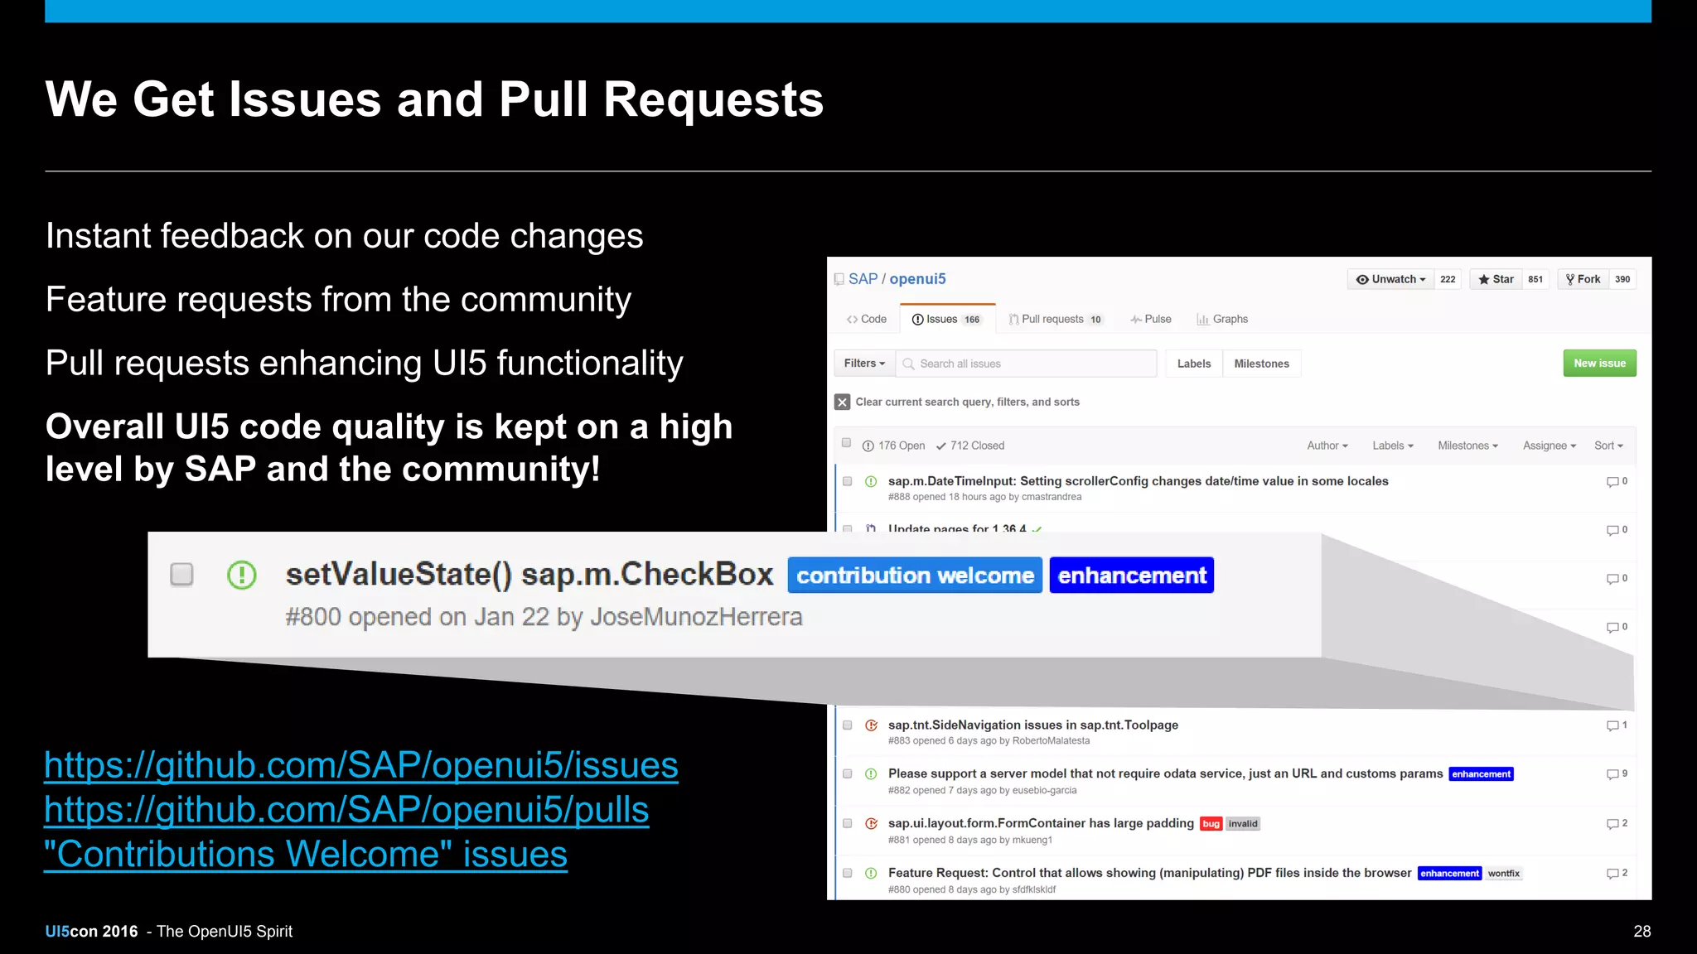
Task: Click the red bug label on FormContainer issue
Action: click(x=1211, y=824)
